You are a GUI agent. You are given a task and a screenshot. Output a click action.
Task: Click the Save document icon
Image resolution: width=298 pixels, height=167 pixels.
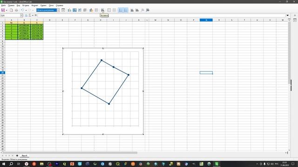click(3, 10)
